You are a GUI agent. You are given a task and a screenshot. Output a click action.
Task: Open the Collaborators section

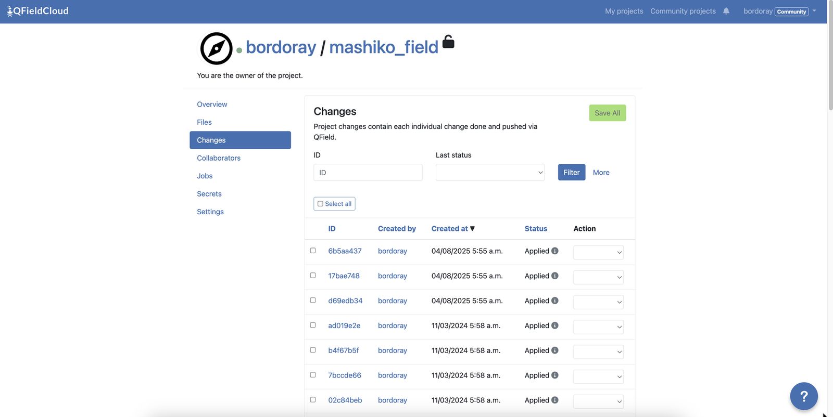[x=219, y=158]
